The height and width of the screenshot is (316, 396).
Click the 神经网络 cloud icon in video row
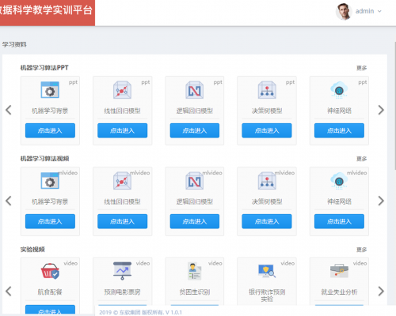tap(339, 181)
